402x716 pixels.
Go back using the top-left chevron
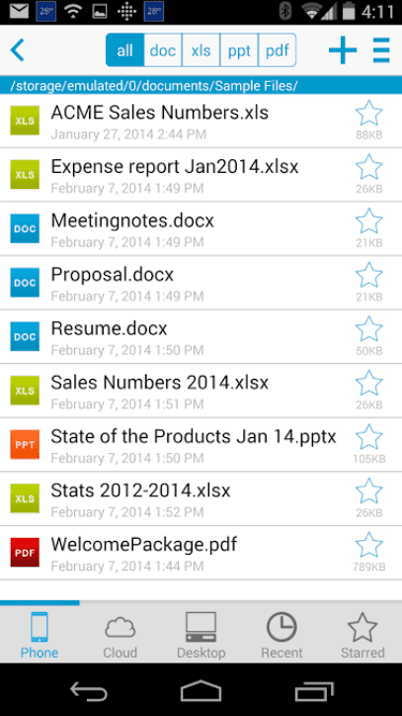pos(18,49)
